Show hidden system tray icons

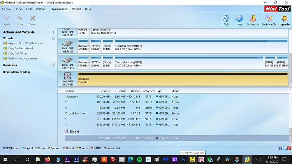point(256,159)
